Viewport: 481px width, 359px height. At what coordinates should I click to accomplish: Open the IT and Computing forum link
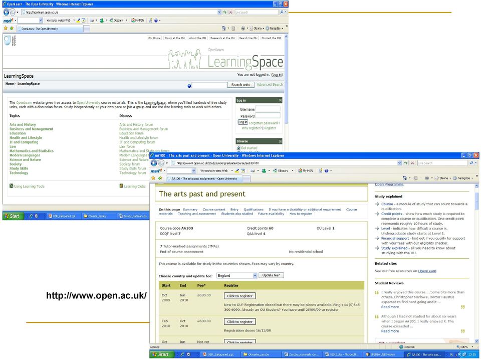(x=137, y=142)
